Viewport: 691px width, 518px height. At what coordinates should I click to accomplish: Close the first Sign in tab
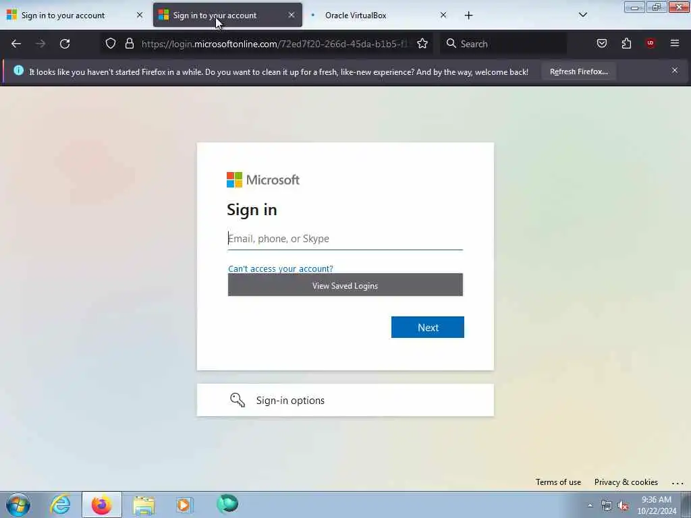click(x=140, y=15)
